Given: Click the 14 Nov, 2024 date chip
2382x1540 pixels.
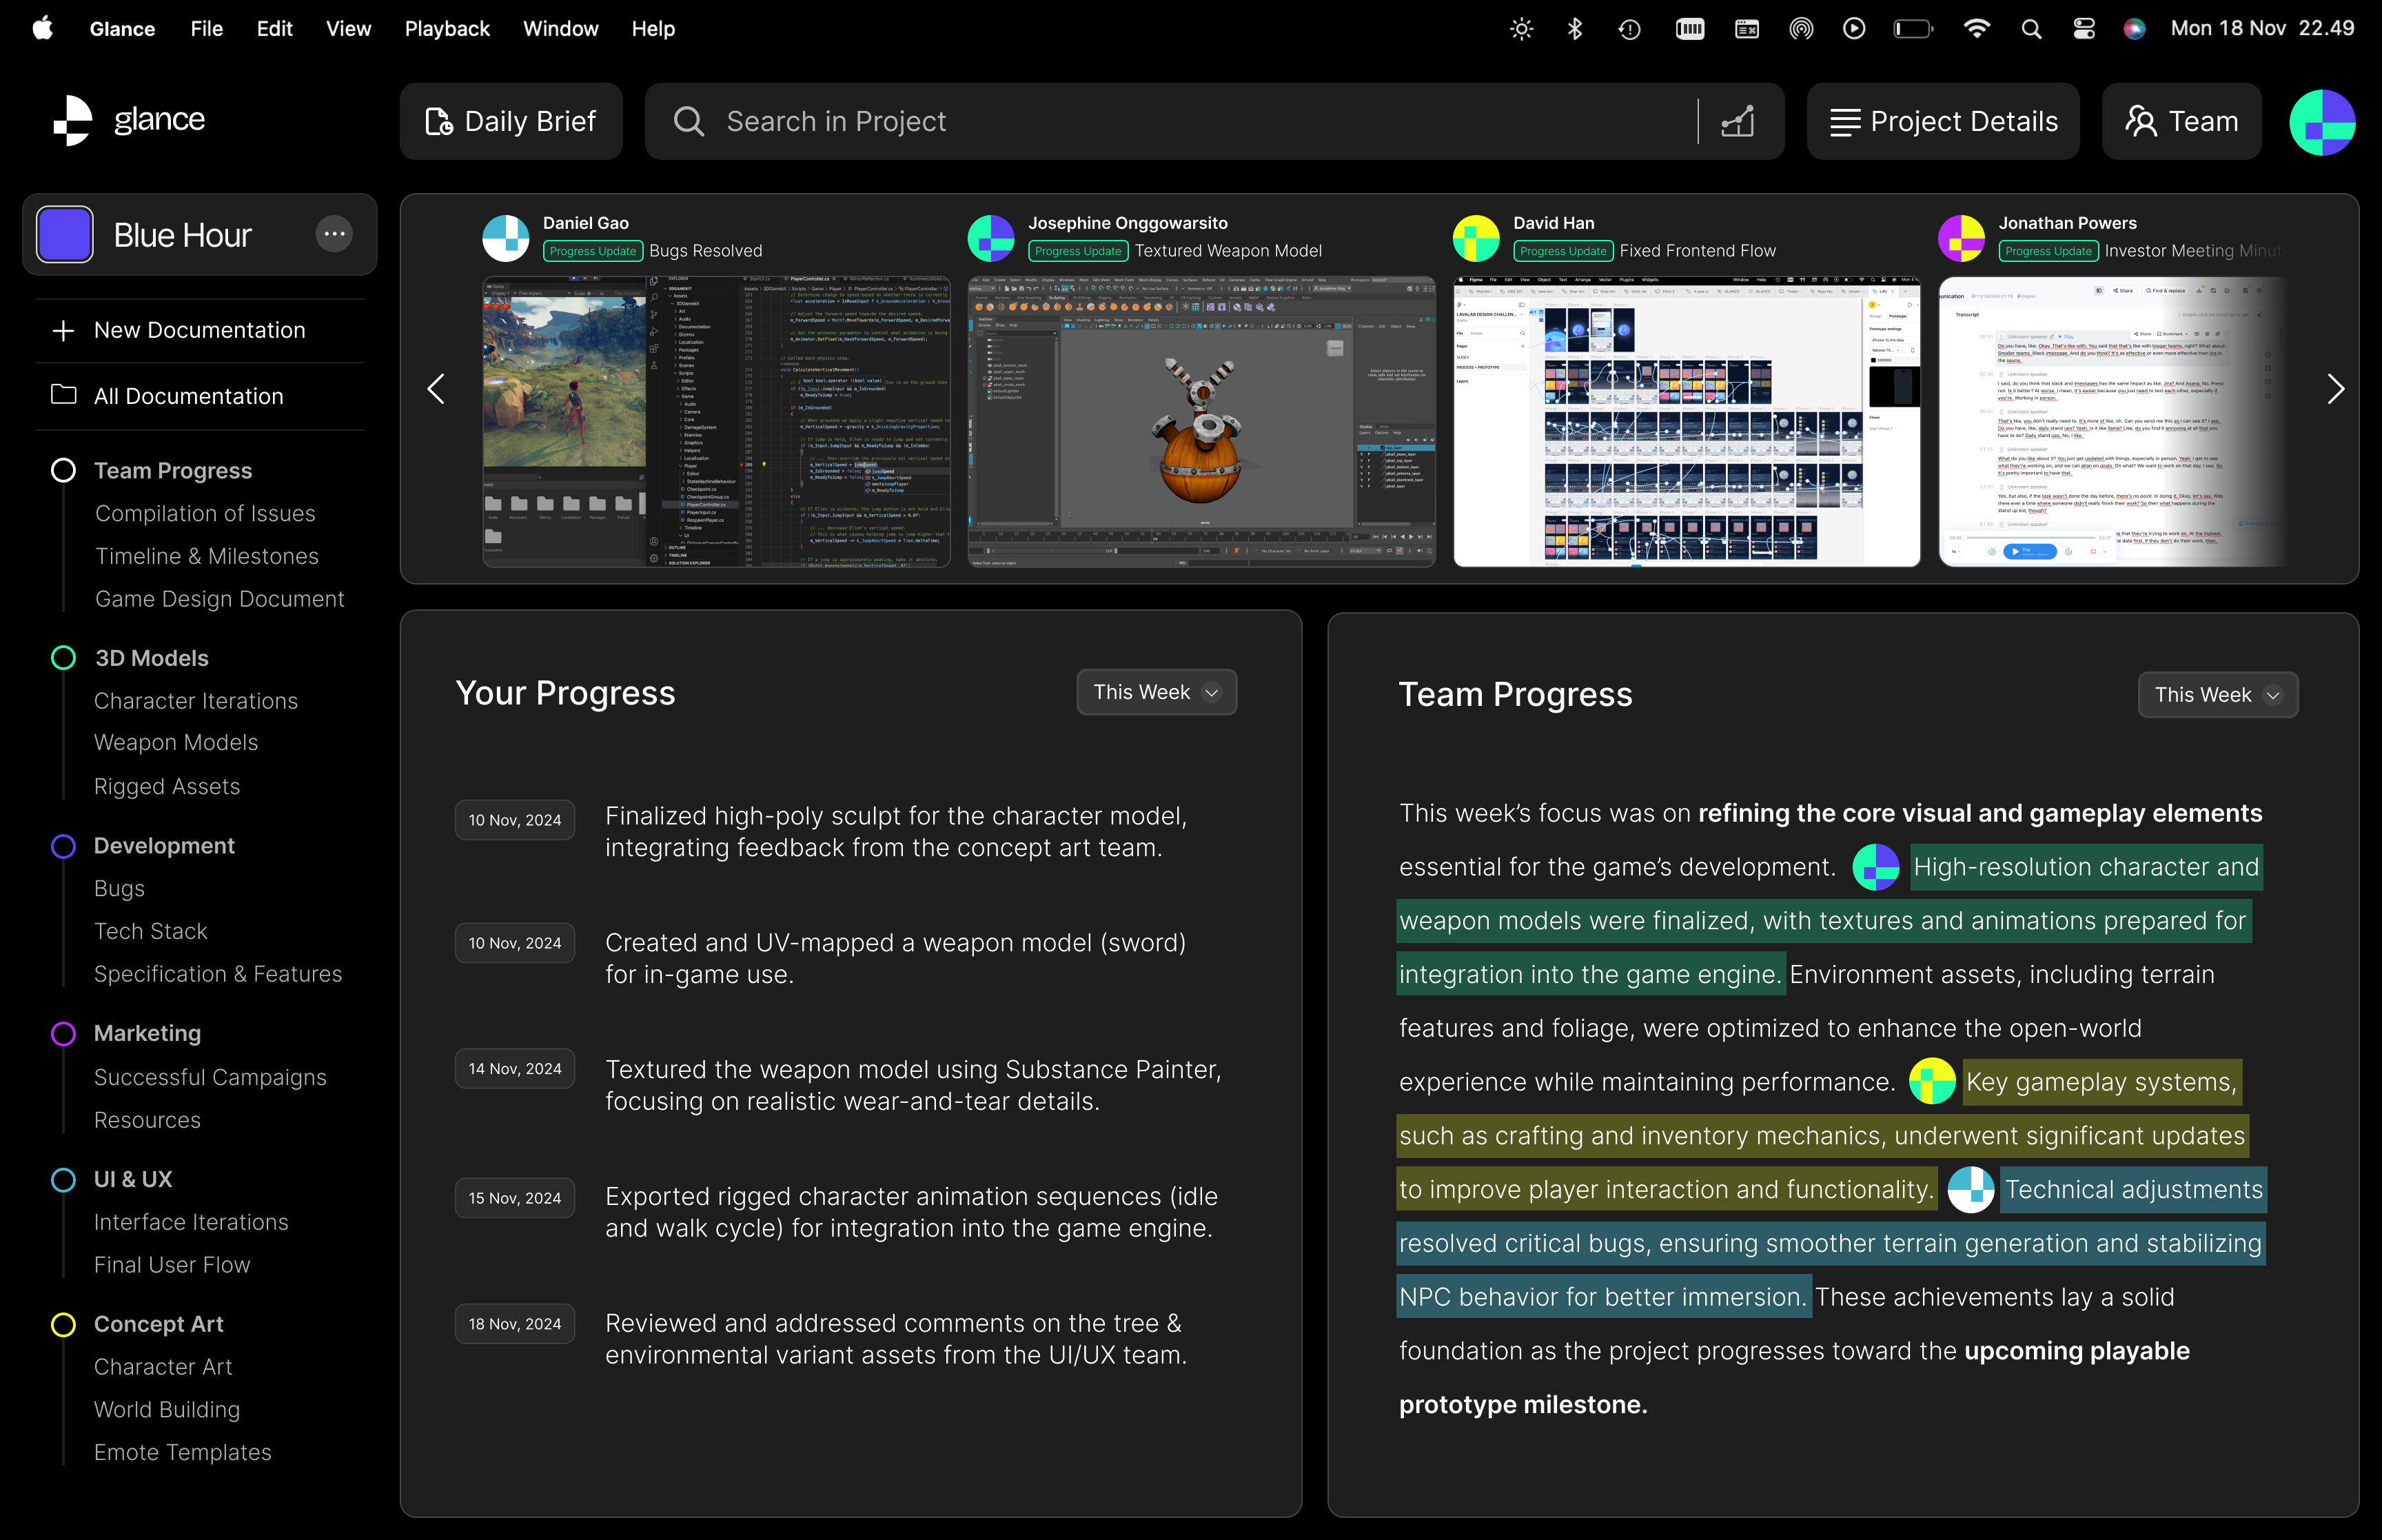Looking at the screenshot, I should pyautogui.click(x=515, y=1069).
